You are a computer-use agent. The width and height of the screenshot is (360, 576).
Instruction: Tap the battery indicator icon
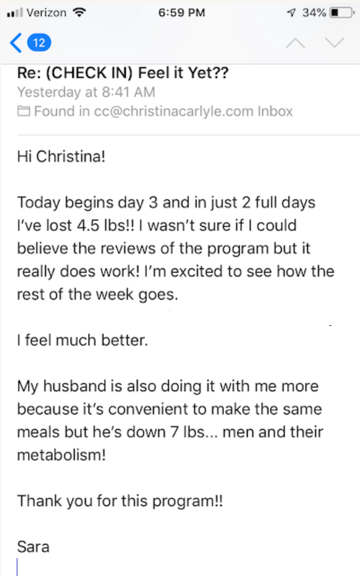tap(342, 13)
